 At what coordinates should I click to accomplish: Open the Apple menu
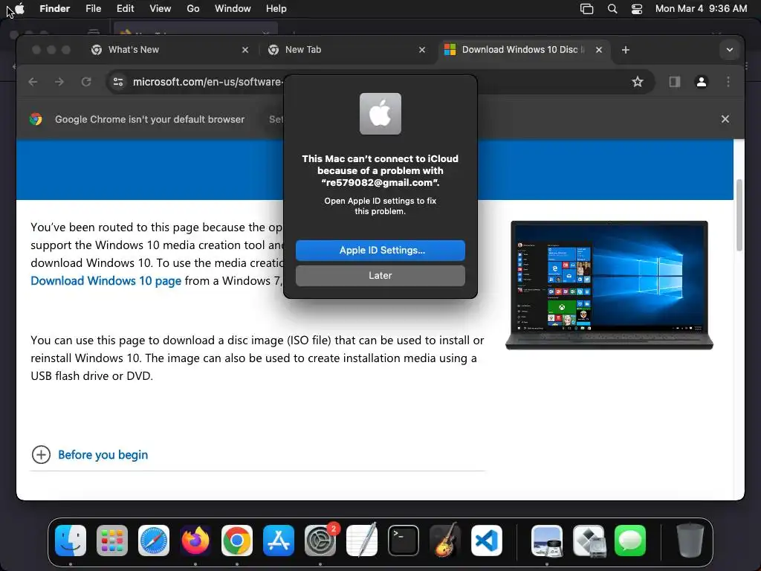(x=19, y=8)
